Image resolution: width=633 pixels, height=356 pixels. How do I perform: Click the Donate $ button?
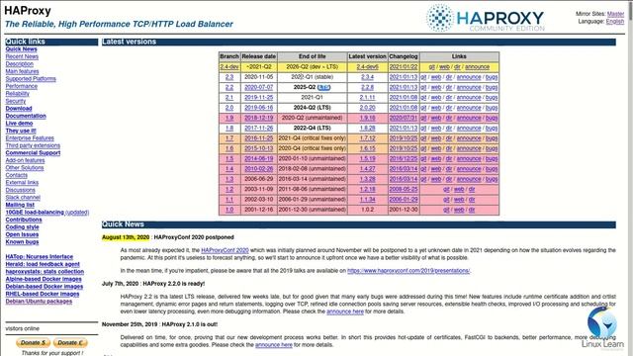(33, 343)
